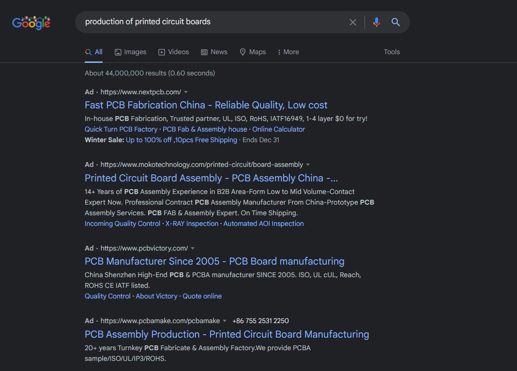Click the Quote online sitelink
517x371 pixels.
[x=202, y=297]
